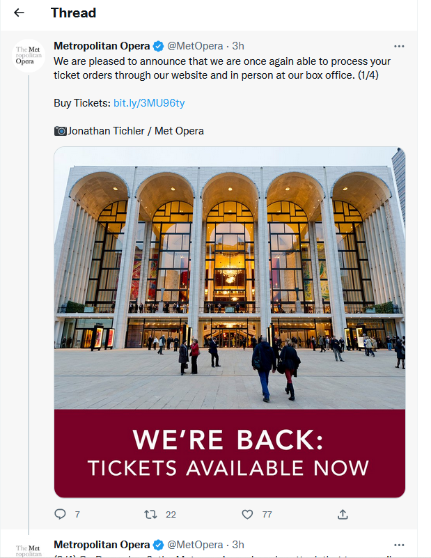Image resolution: width=431 pixels, height=558 pixels.
Task: Open the second tweet's three-dot options menu
Action: pos(399,545)
